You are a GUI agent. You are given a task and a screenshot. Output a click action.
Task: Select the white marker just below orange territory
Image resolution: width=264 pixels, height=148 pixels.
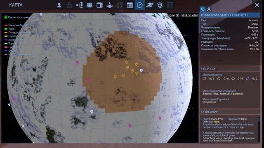[x=92, y=111]
